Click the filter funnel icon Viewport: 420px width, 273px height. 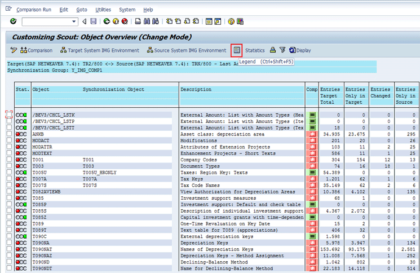(x=282, y=50)
